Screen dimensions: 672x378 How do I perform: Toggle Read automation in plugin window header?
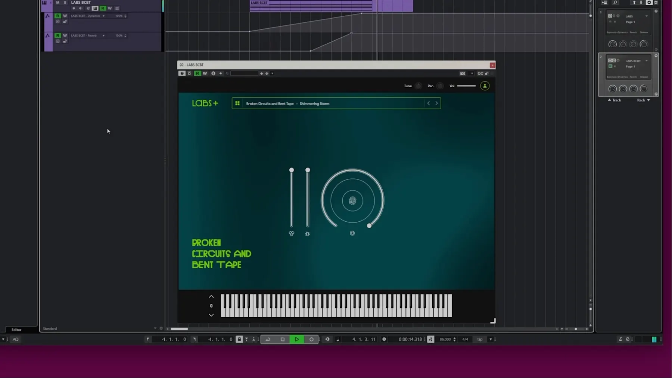197,74
